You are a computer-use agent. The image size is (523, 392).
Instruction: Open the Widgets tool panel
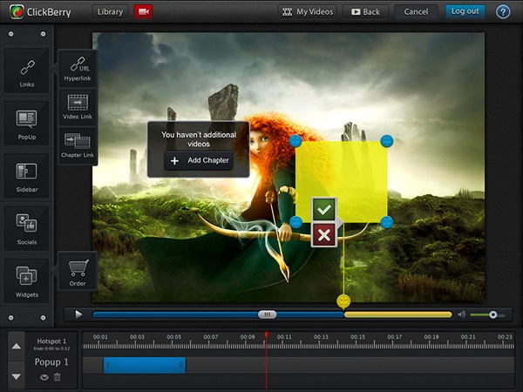[27, 280]
